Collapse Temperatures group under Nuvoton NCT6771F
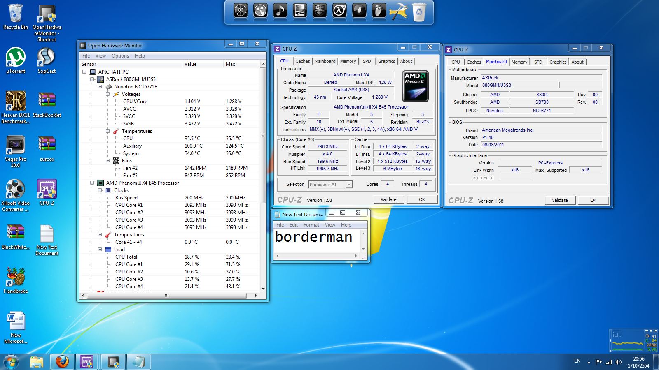Screen dimensions: 659x370 click(x=108, y=131)
